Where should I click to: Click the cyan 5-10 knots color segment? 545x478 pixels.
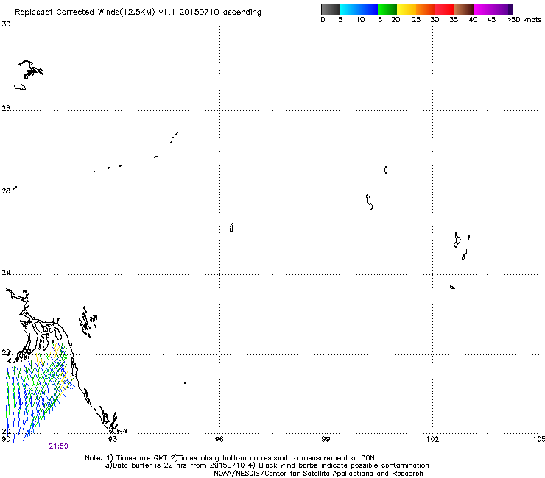(349, 9)
